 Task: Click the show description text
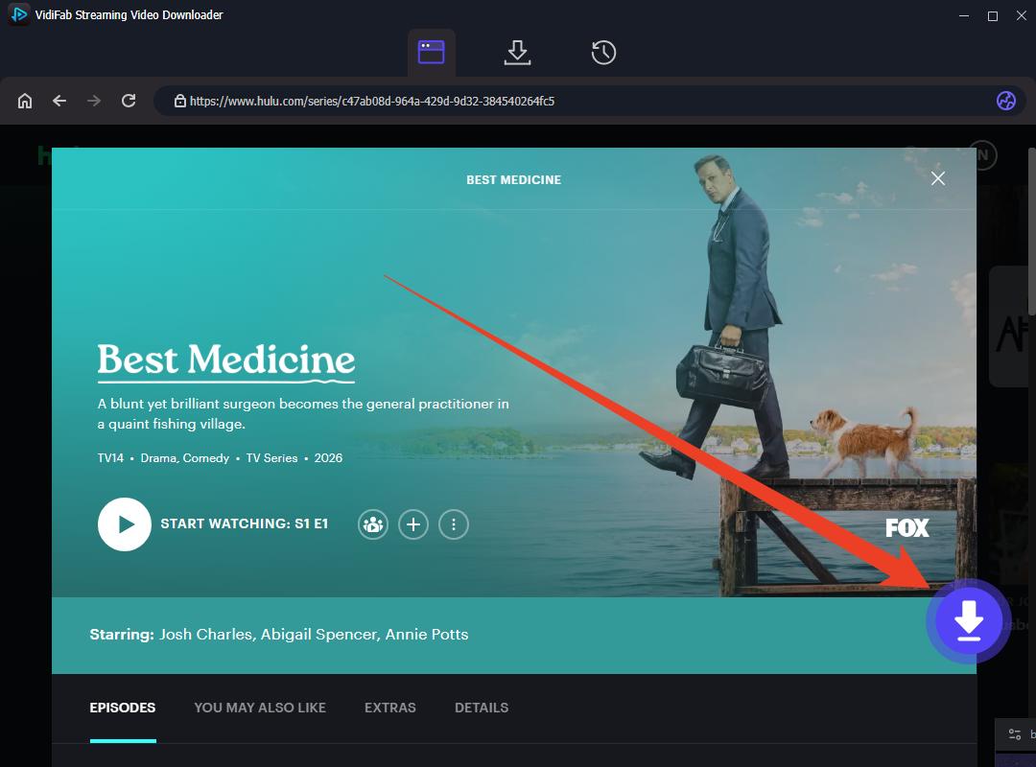point(303,413)
